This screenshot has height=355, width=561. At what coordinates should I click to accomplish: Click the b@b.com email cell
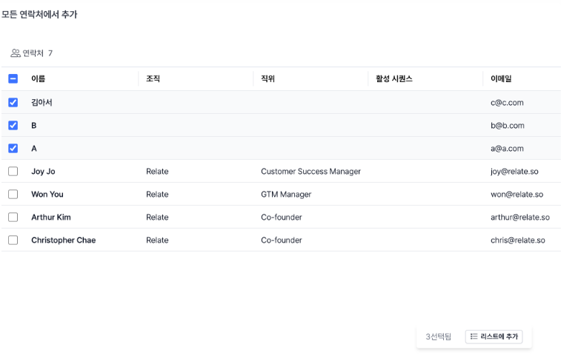pyautogui.click(x=508, y=125)
